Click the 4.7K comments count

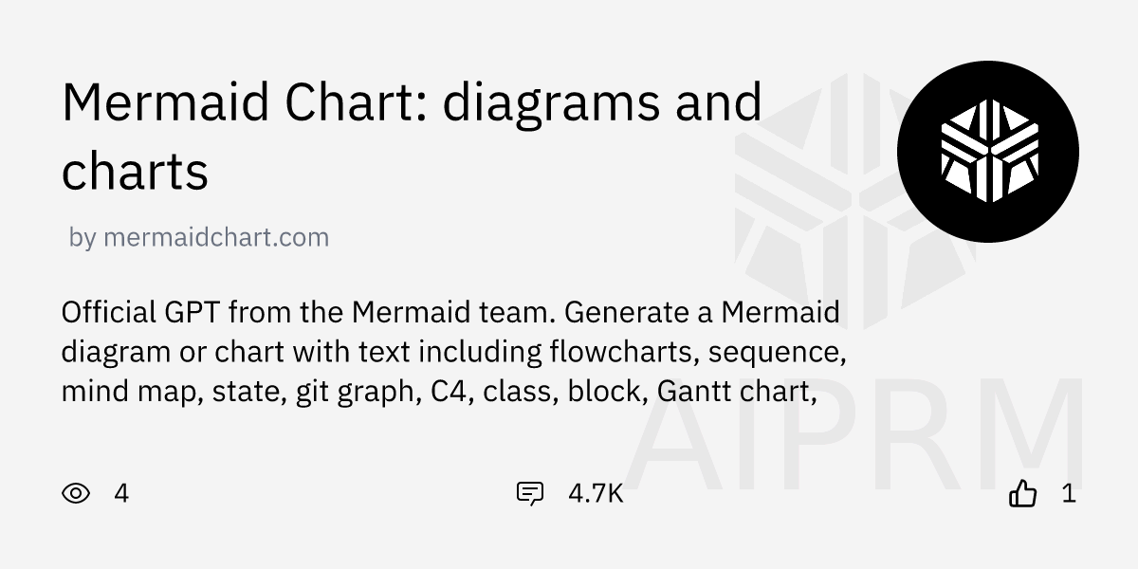[x=596, y=493]
